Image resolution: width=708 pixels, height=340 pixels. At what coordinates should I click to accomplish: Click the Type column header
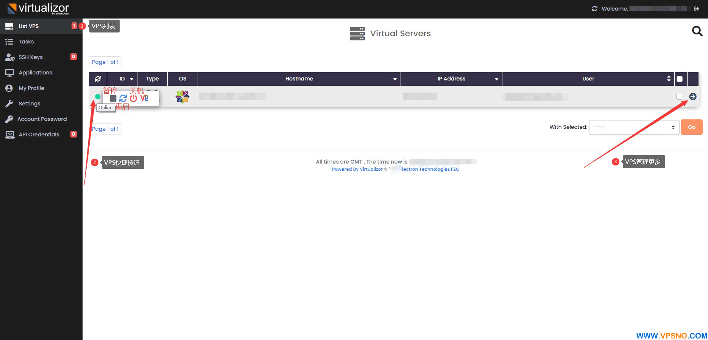(152, 79)
